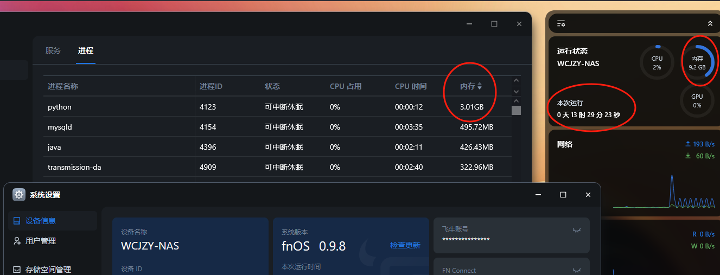This screenshot has width=720, height=275.
Task: Sort by 状态 column header
Action: (272, 86)
